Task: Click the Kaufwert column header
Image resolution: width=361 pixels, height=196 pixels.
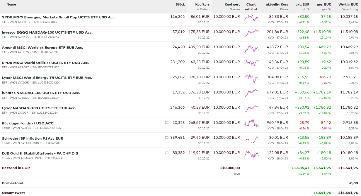Action: point(232,4)
